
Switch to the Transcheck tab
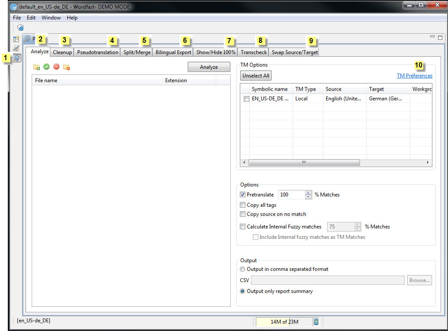coord(253,52)
